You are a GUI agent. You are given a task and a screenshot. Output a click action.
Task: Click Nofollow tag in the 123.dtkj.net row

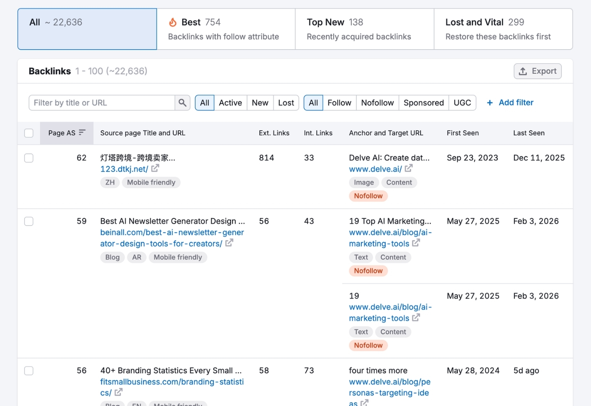coord(368,196)
